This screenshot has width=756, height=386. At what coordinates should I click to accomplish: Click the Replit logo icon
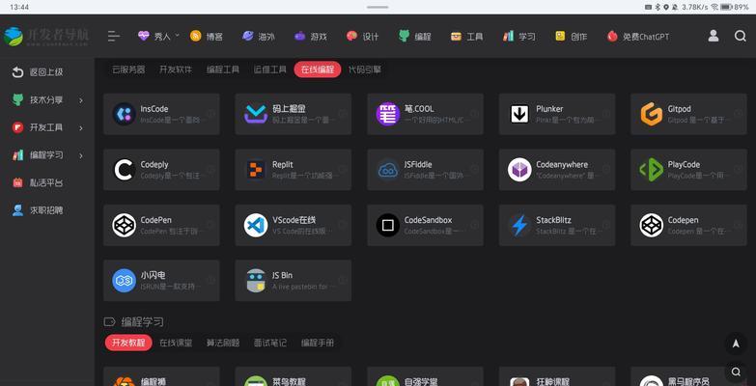pos(256,170)
